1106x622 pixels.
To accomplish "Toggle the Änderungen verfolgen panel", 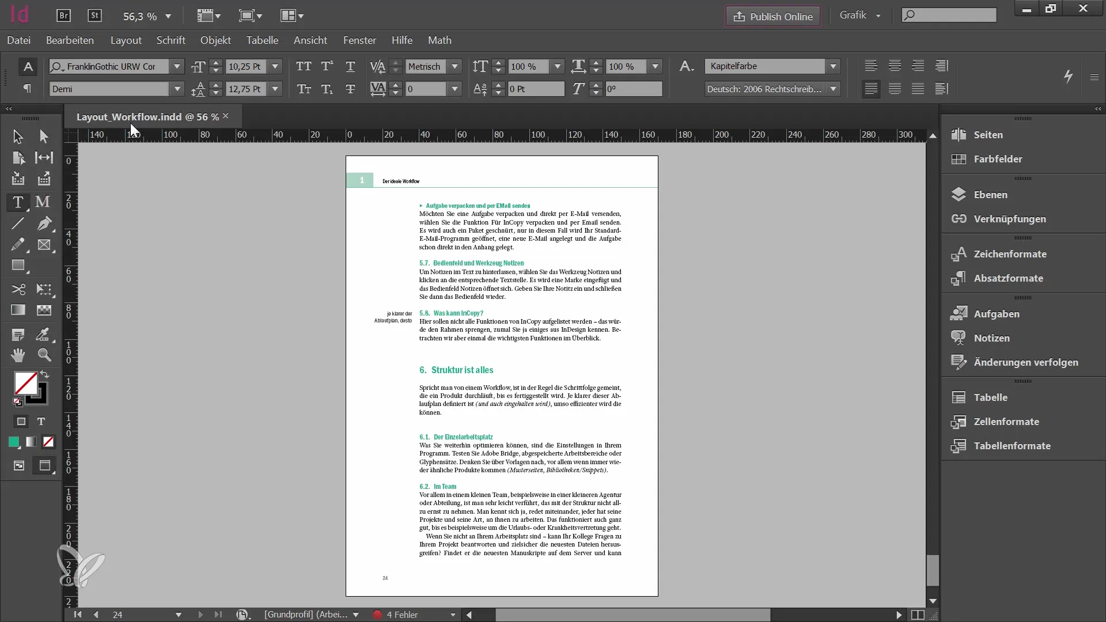I will pos(1025,362).
